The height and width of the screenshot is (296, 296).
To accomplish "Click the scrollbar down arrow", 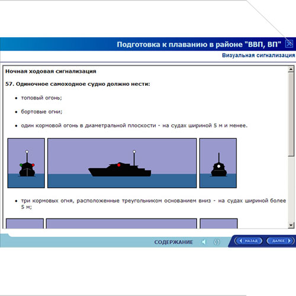I will [291, 225].
